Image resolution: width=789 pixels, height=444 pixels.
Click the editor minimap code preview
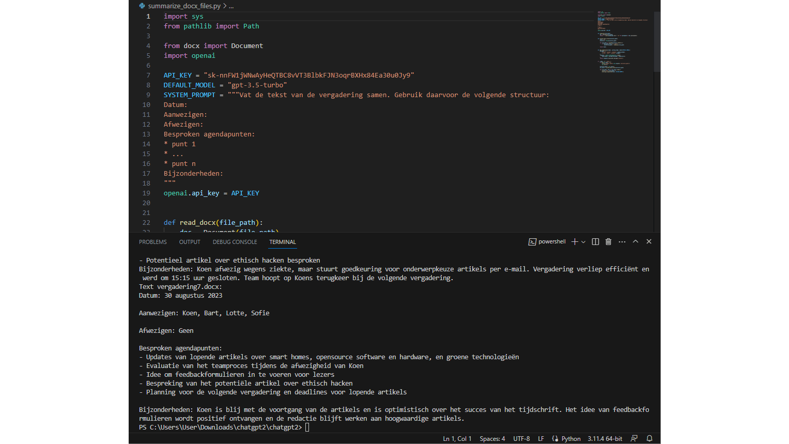[x=623, y=41]
